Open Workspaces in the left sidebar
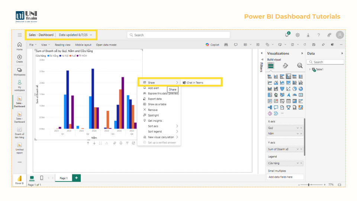 tap(20, 72)
